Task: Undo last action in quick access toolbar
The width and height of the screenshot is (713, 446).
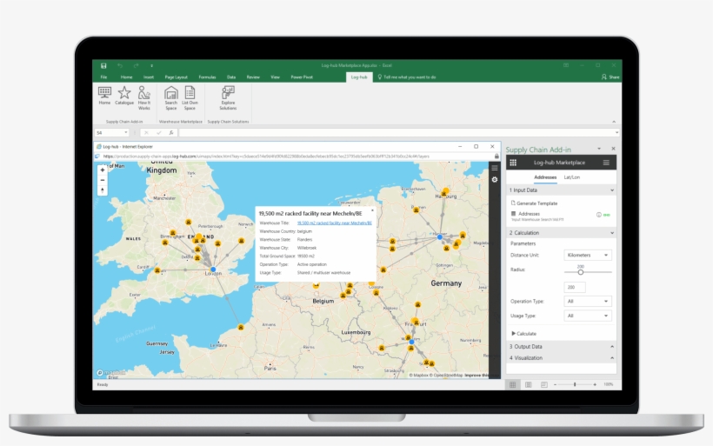Action: [120, 65]
